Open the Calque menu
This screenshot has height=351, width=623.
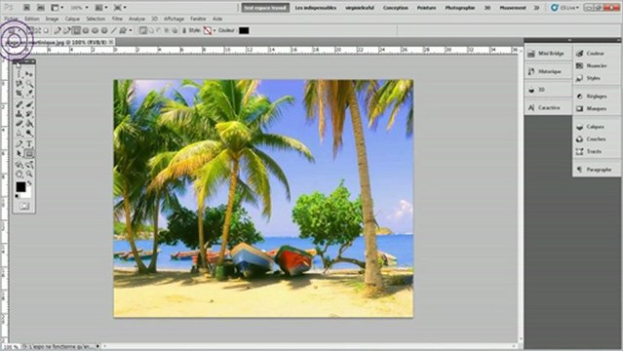(72, 19)
